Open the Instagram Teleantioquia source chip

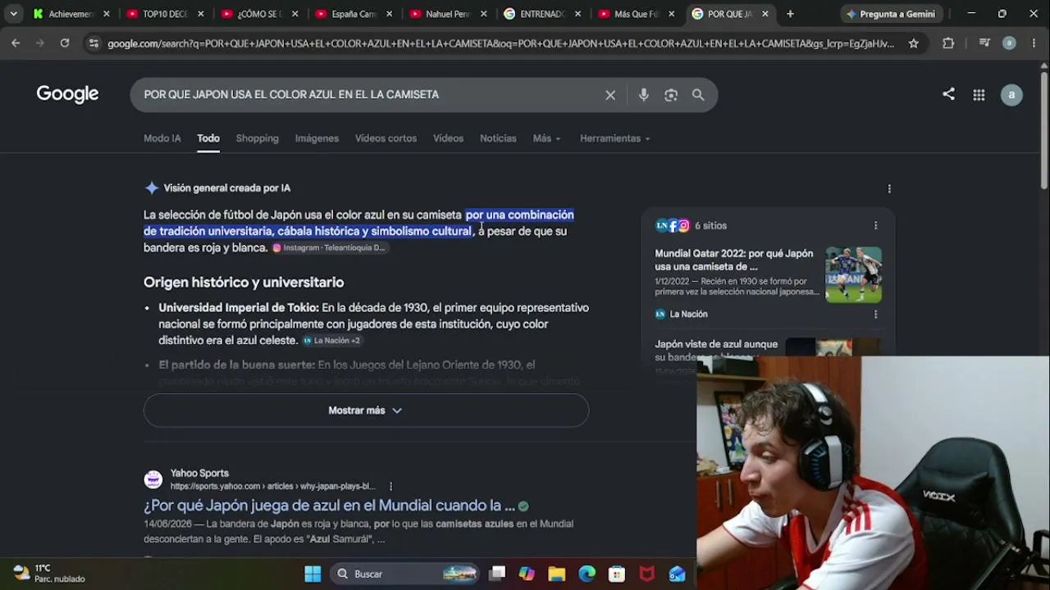point(329,247)
